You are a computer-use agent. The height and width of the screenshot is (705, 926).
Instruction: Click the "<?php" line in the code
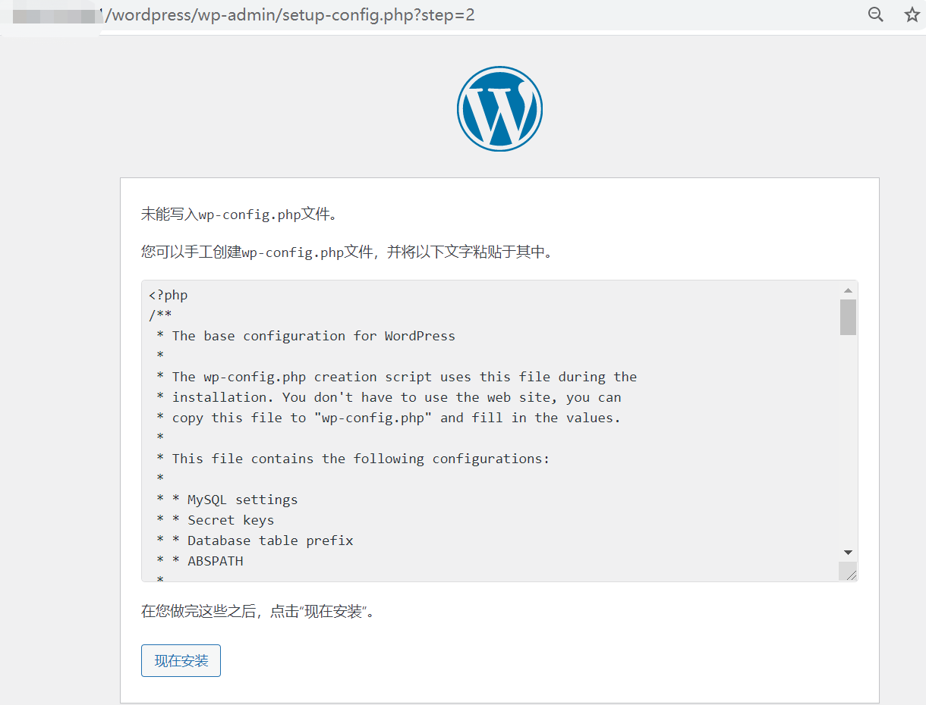coord(168,295)
